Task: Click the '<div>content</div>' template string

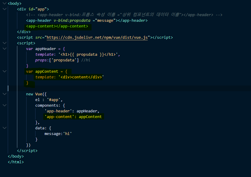Action: click(x=81, y=77)
